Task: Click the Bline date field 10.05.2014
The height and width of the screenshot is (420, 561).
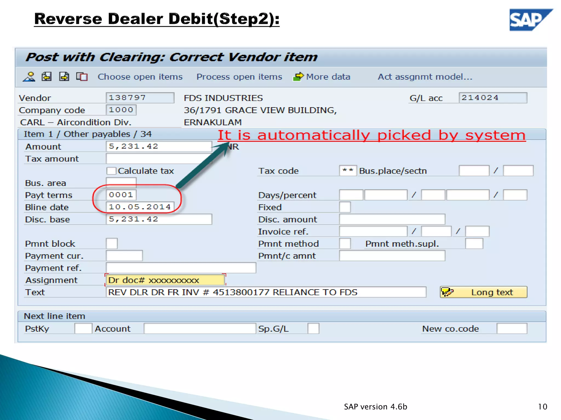Action: [140, 207]
